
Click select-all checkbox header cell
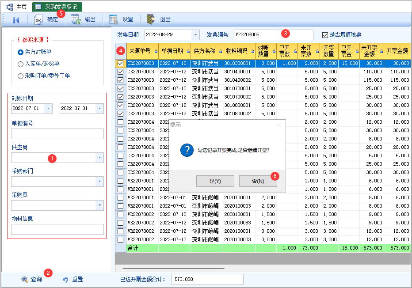(121, 51)
